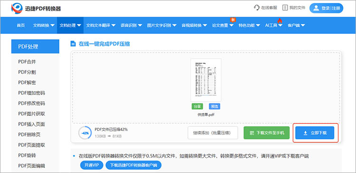
Task: Select PDF插入页面 in sidebar
Action: (x=31, y=124)
